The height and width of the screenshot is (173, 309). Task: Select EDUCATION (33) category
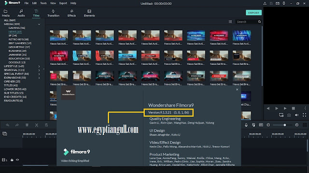coord(19,59)
